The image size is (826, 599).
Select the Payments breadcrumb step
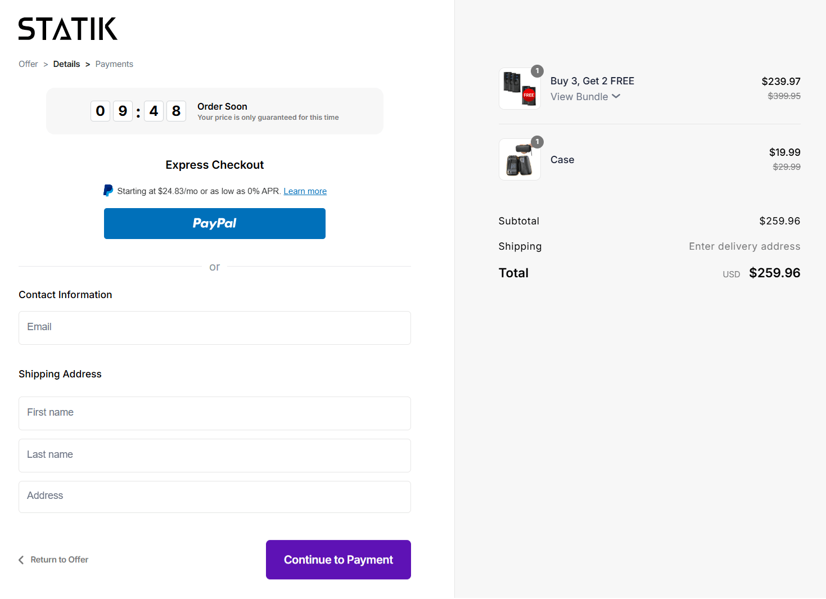pos(114,64)
